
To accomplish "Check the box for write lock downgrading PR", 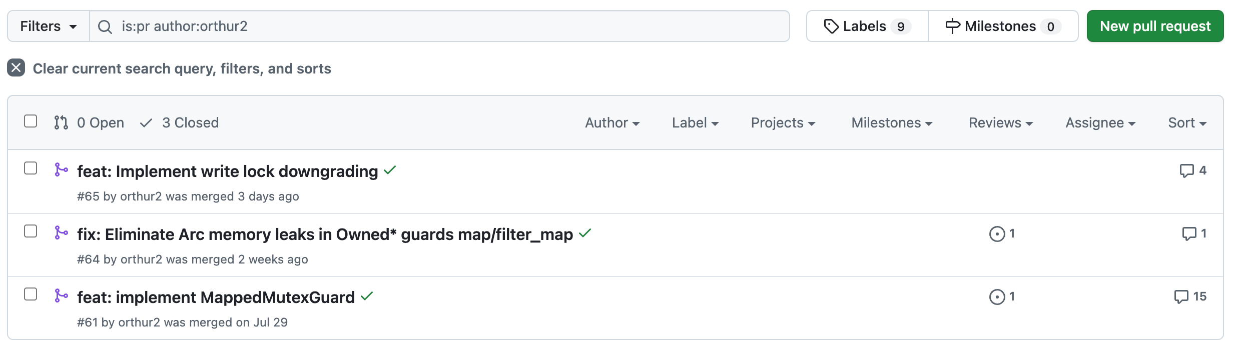I will click(31, 168).
